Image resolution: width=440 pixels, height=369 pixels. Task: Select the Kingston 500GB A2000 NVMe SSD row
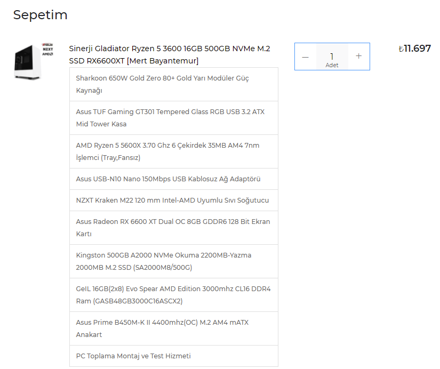click(174, 261)
